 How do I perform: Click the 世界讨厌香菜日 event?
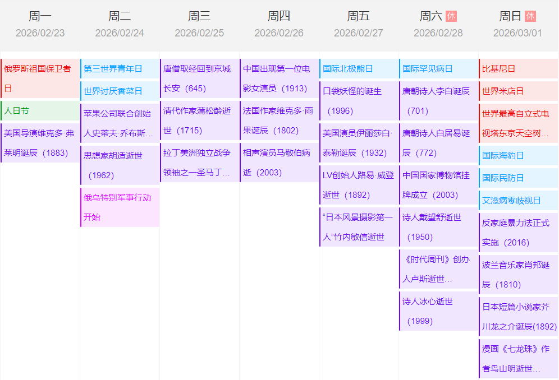[120, 91]
